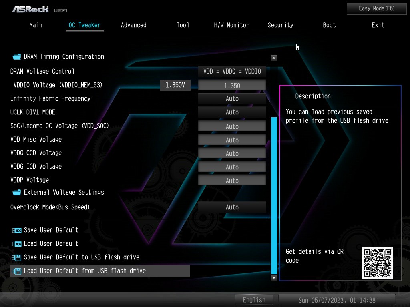Click the VDDIO Voltage value input field

click(232, 86)
